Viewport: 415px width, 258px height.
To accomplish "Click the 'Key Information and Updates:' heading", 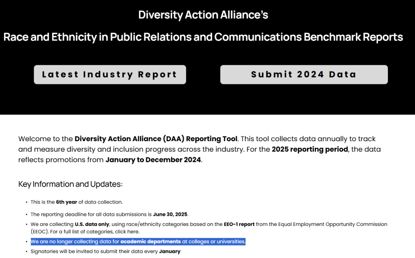I will [x=71, y=184].
